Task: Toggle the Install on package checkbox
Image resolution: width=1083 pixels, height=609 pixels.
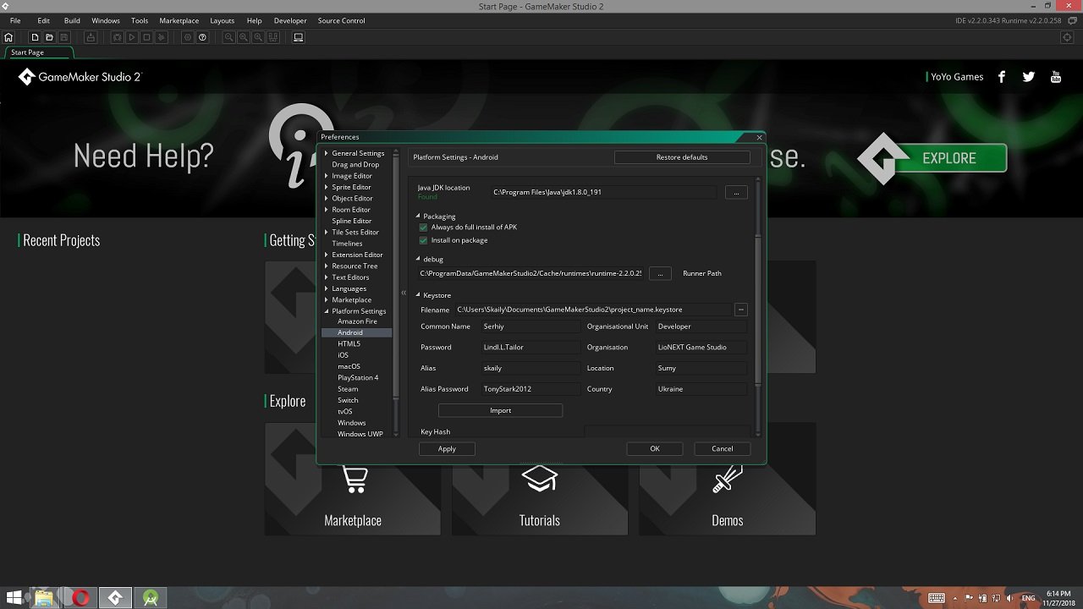Action: click(x=424, y=240)
